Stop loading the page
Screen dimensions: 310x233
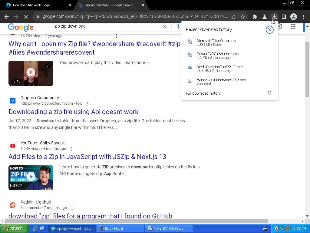tap(26, 17)
